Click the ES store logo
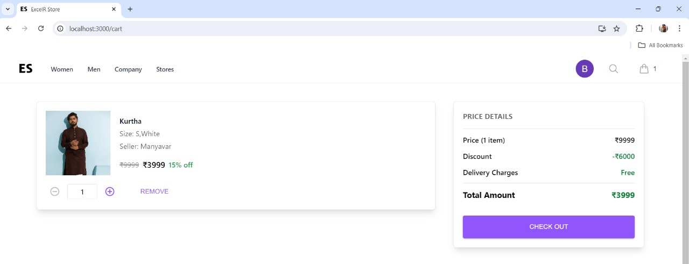This screenshot has width=689, height=264. pyautogui.click(x=25, y=69)
